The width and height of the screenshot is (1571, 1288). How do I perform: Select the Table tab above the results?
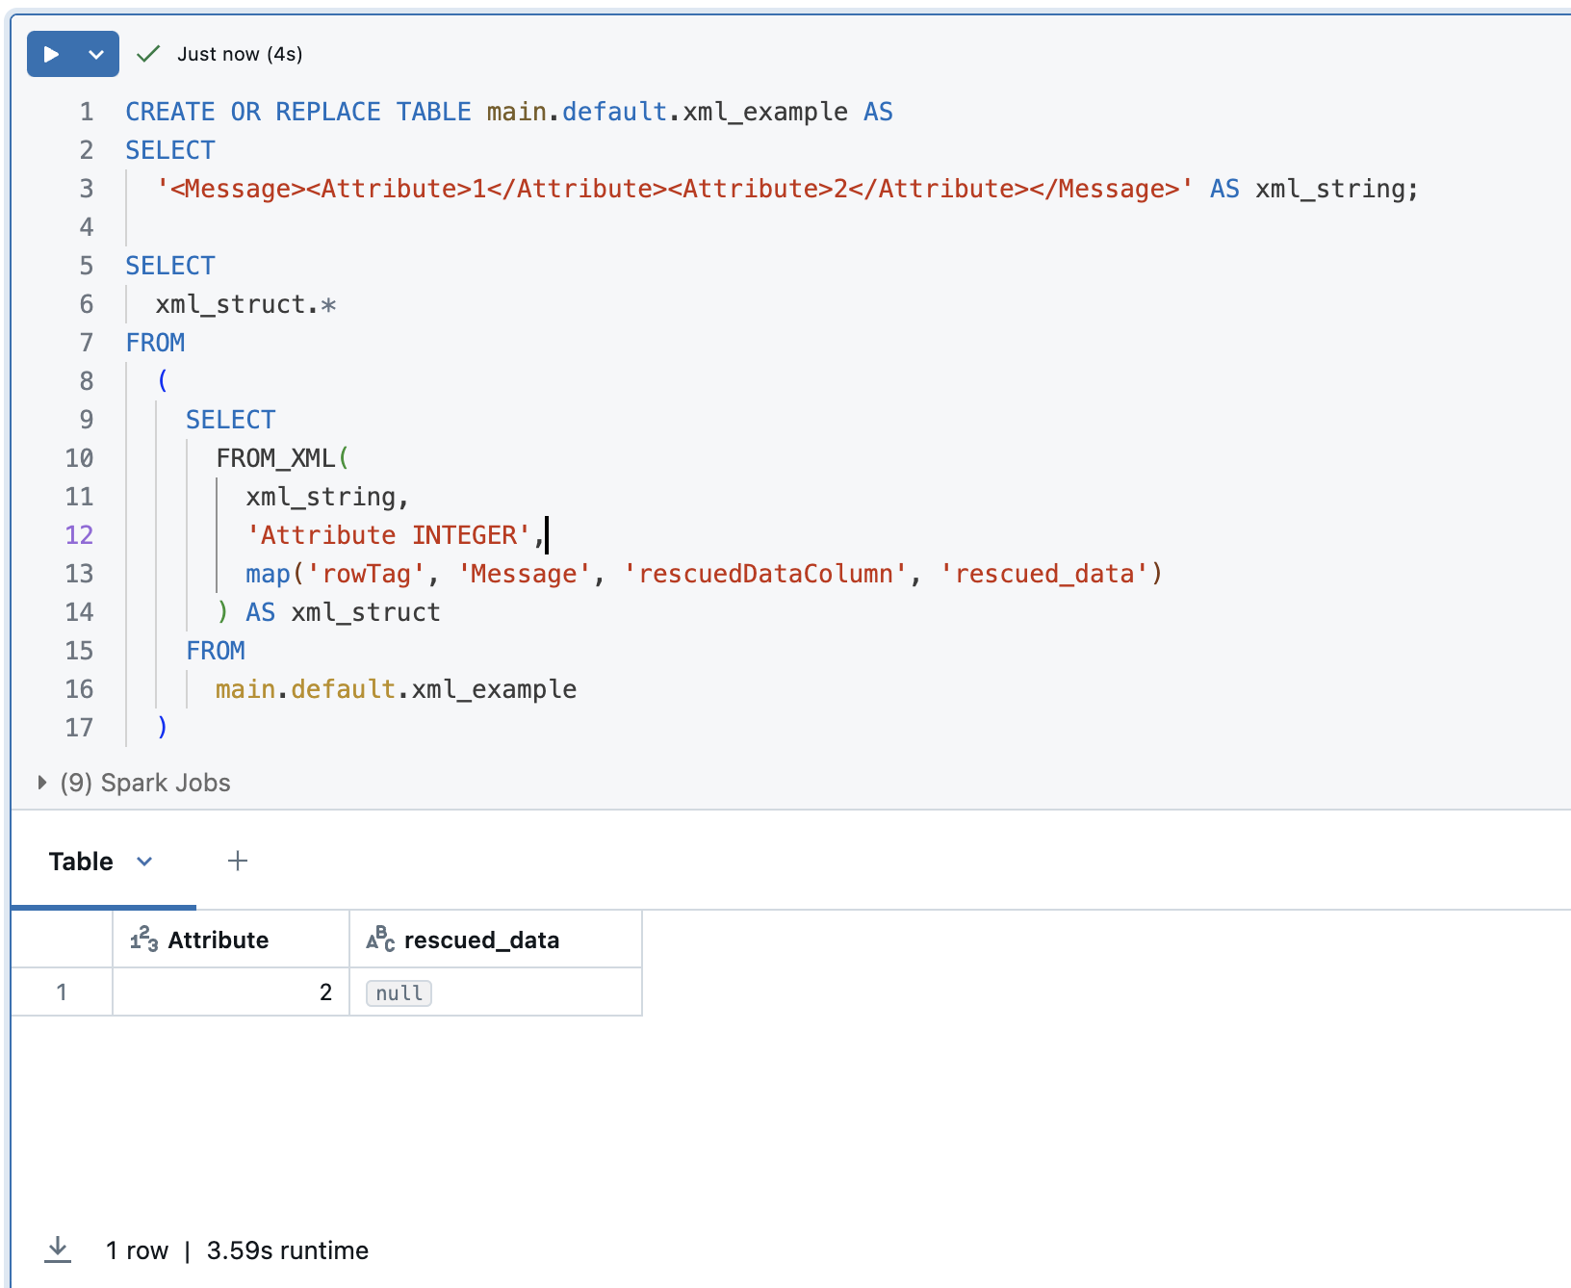pyautogui.click(x=80, y=861)
